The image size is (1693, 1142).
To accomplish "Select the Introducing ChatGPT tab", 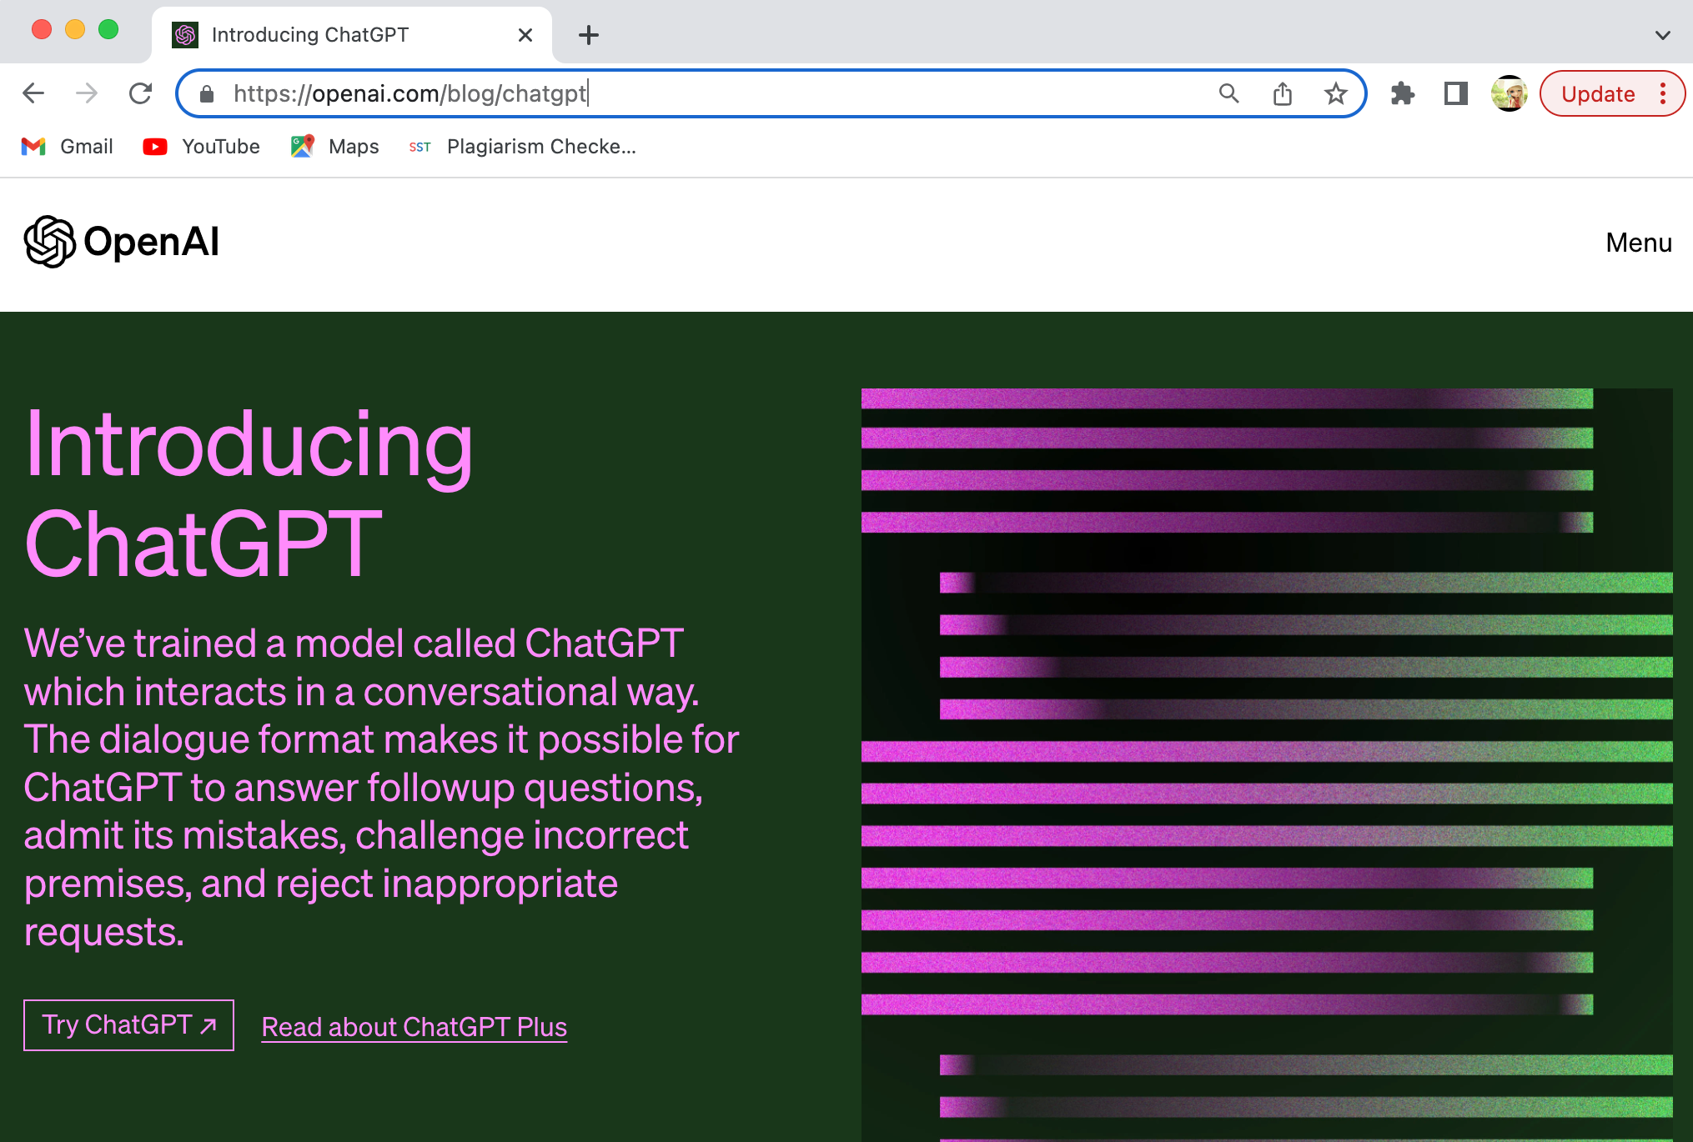I will pyautogui.click(x=351, y=35).
